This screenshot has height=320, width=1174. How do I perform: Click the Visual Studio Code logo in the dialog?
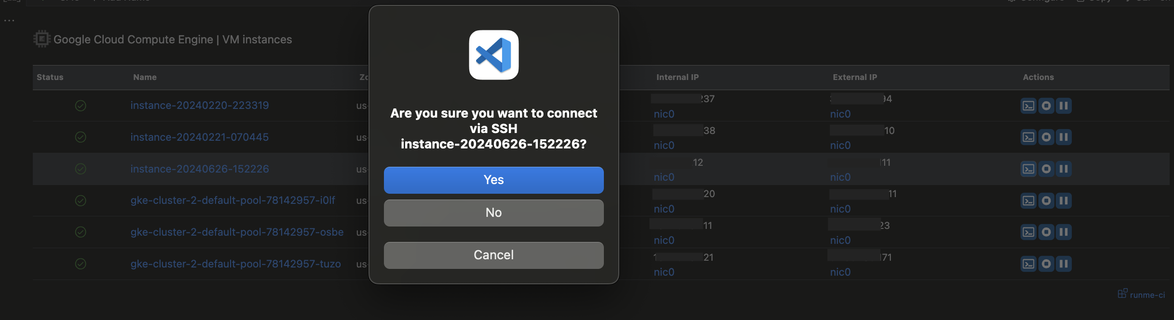point(493,55)
